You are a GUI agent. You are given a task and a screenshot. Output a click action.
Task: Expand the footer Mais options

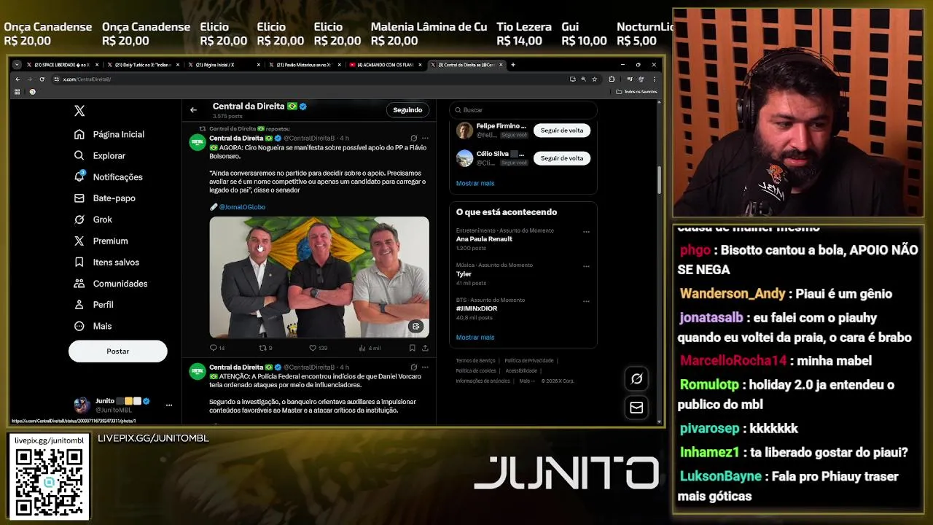526,381
